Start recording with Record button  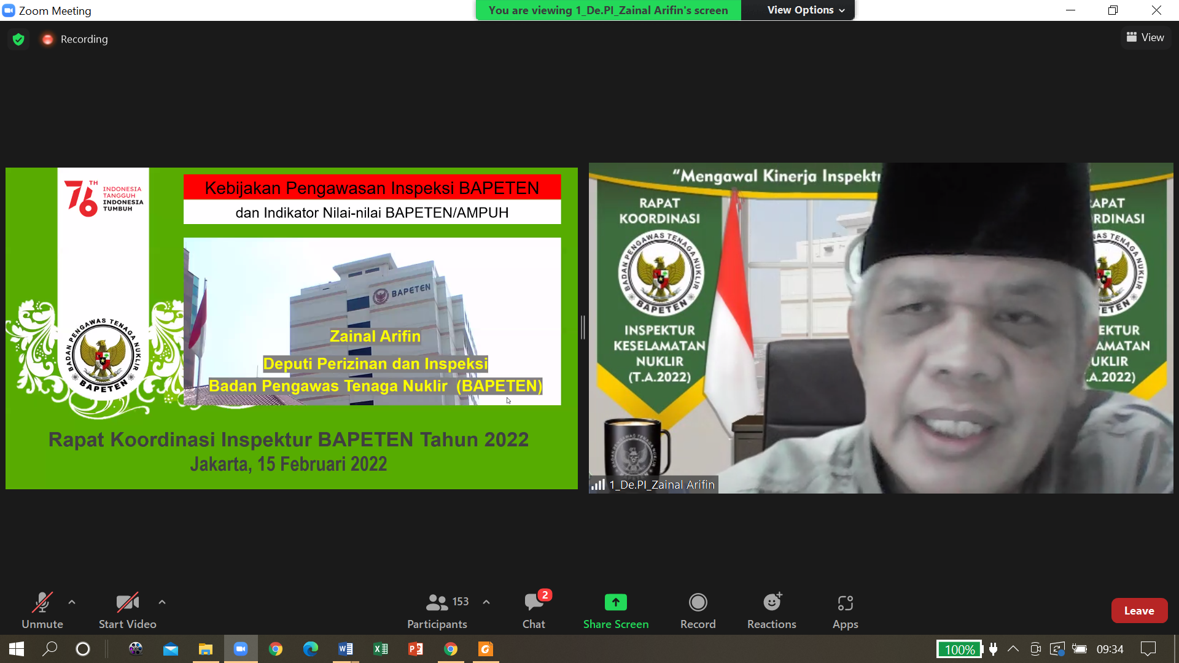tap(698, 610)
